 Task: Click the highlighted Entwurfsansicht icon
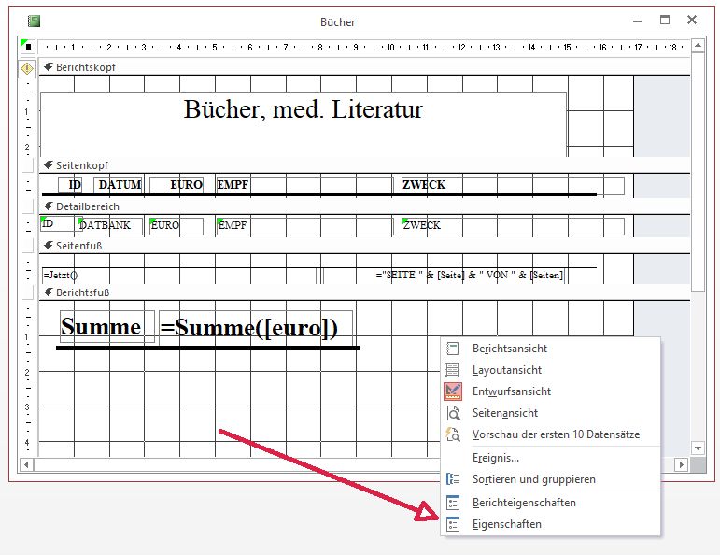click(x=453, y=391)
